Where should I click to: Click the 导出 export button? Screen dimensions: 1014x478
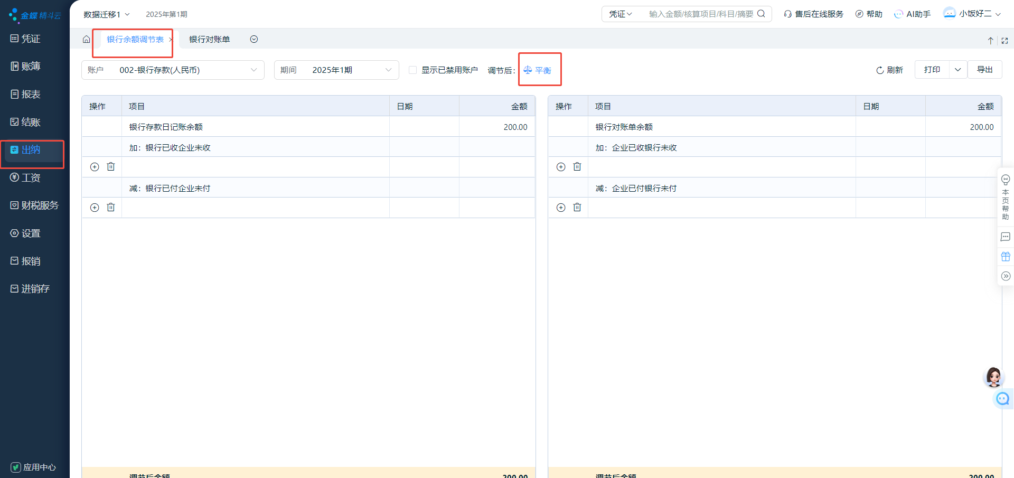point(984,70)
